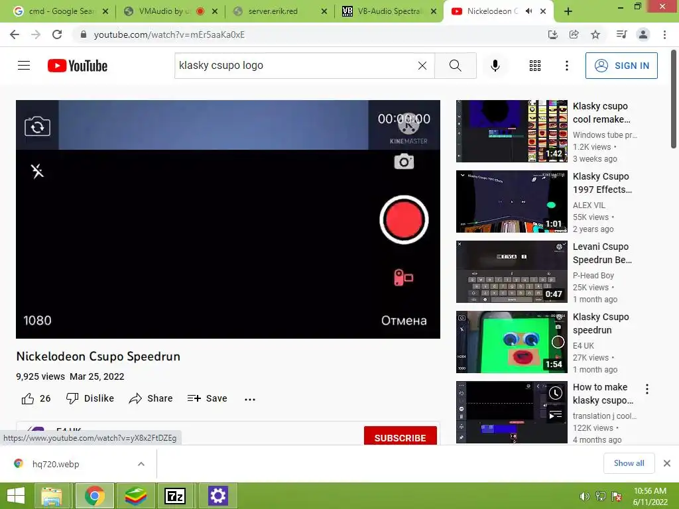Open options for How to make klasky video
The height and width of the screenshot is (509, 679).
pyautogui.click(x=647, y=388)
